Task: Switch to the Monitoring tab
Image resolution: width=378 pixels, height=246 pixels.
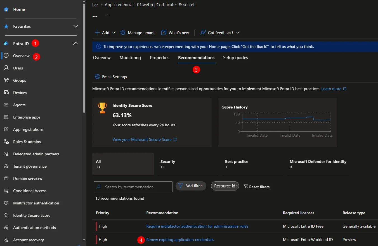Action: click(x=130, y=58)
